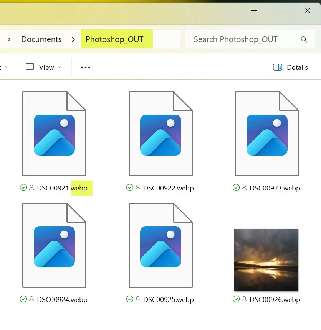Click the sync status icon of DSC00924.webp

click(23, 299)
